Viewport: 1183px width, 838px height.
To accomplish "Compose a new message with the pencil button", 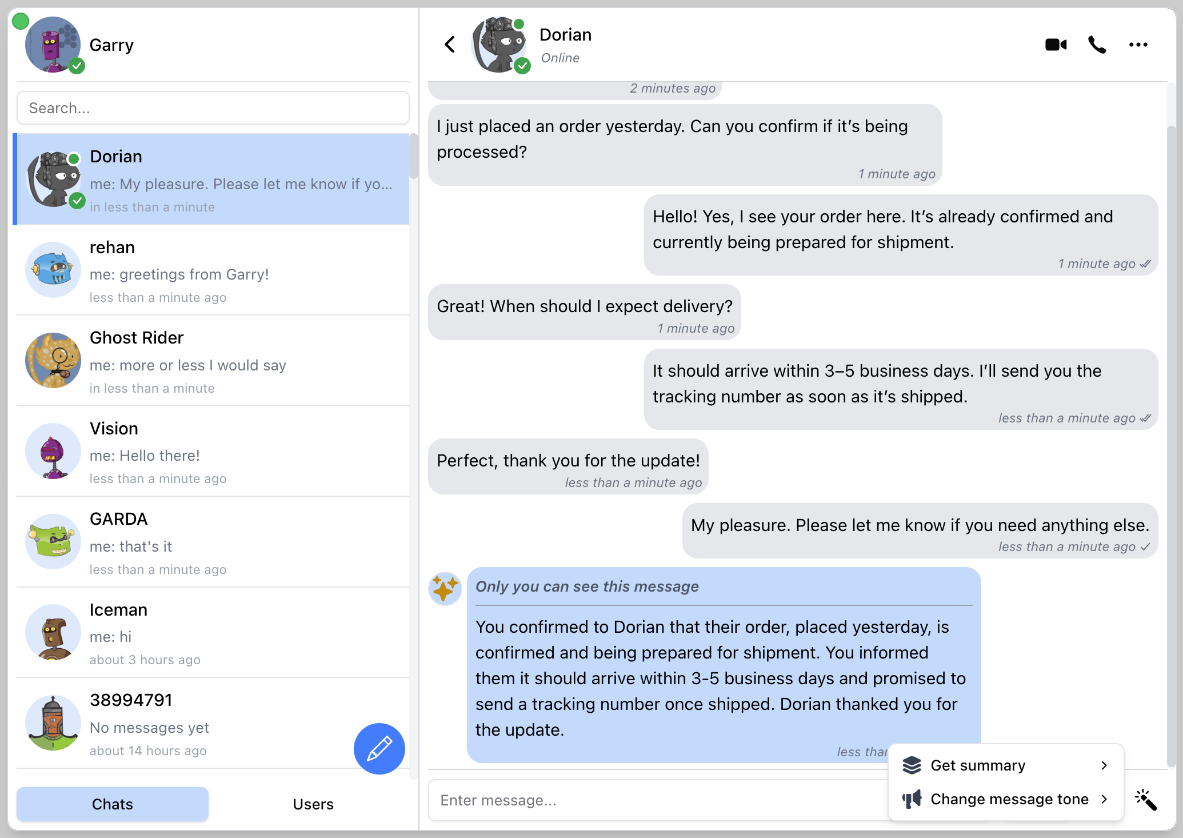I will pyautogui.click(x=379, y=749).
